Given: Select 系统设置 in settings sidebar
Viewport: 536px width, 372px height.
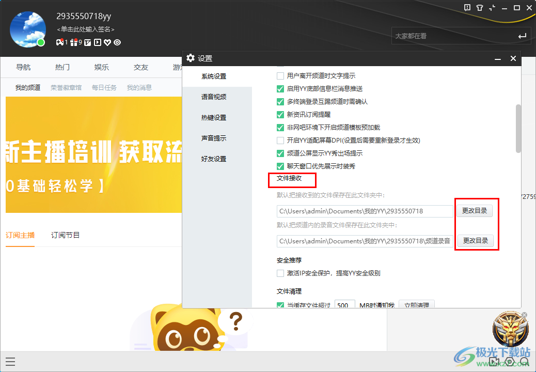Looking at the screenshot, I should (214, 76).
